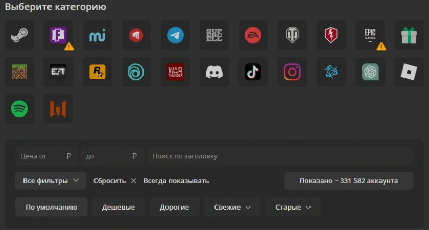Select the Instagram category icon
The image size is (429, 230).
(x=292, y=72)
